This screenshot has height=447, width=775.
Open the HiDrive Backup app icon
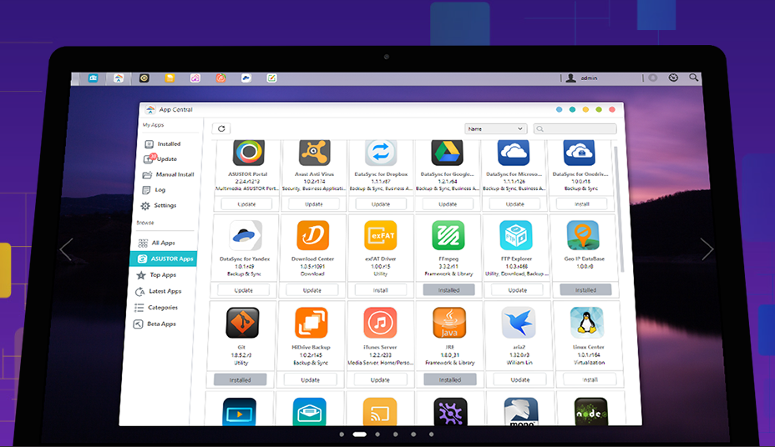(x=311, y=323)
